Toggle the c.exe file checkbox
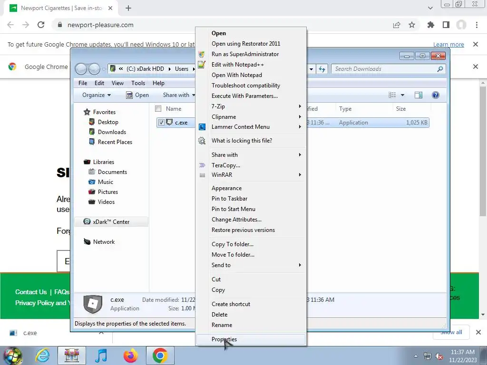The height and width of the screenshot is (365, 487). 161,122
